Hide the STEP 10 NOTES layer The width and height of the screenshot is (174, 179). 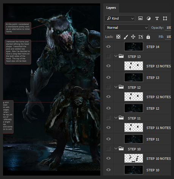pos(108,158)
